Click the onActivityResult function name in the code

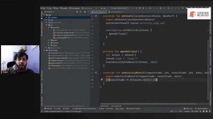(x=133, y=73)
